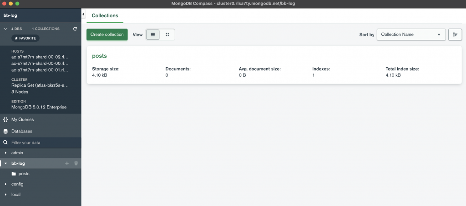Viewport: 466px width, 206px height.
Task: Collapse the bb-log database
Action: [5, 163]
